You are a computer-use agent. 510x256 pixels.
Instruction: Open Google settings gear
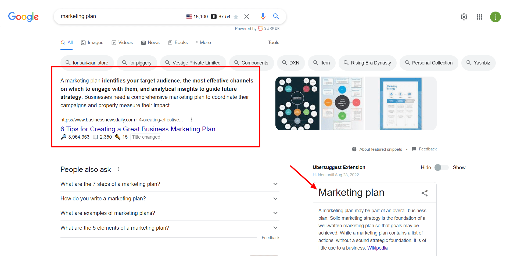[464, 17]
